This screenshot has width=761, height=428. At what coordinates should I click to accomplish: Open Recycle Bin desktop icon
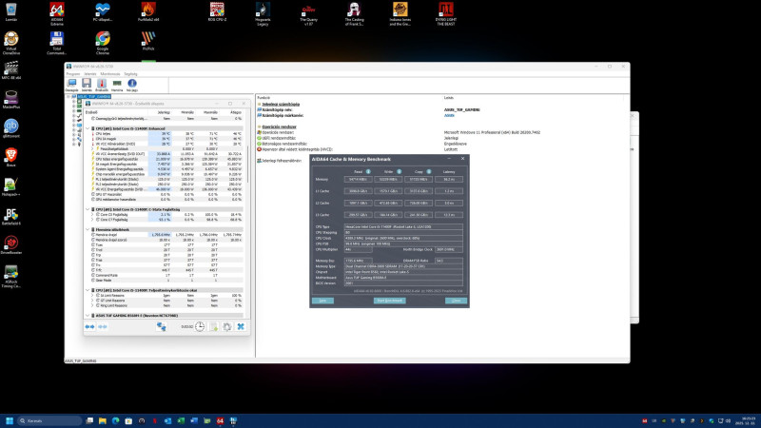click(x=10, y=11)
